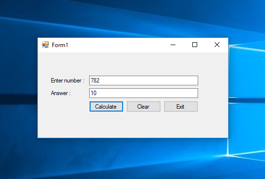
Task: Focus the Answer text box
Action: coord(143,93)
